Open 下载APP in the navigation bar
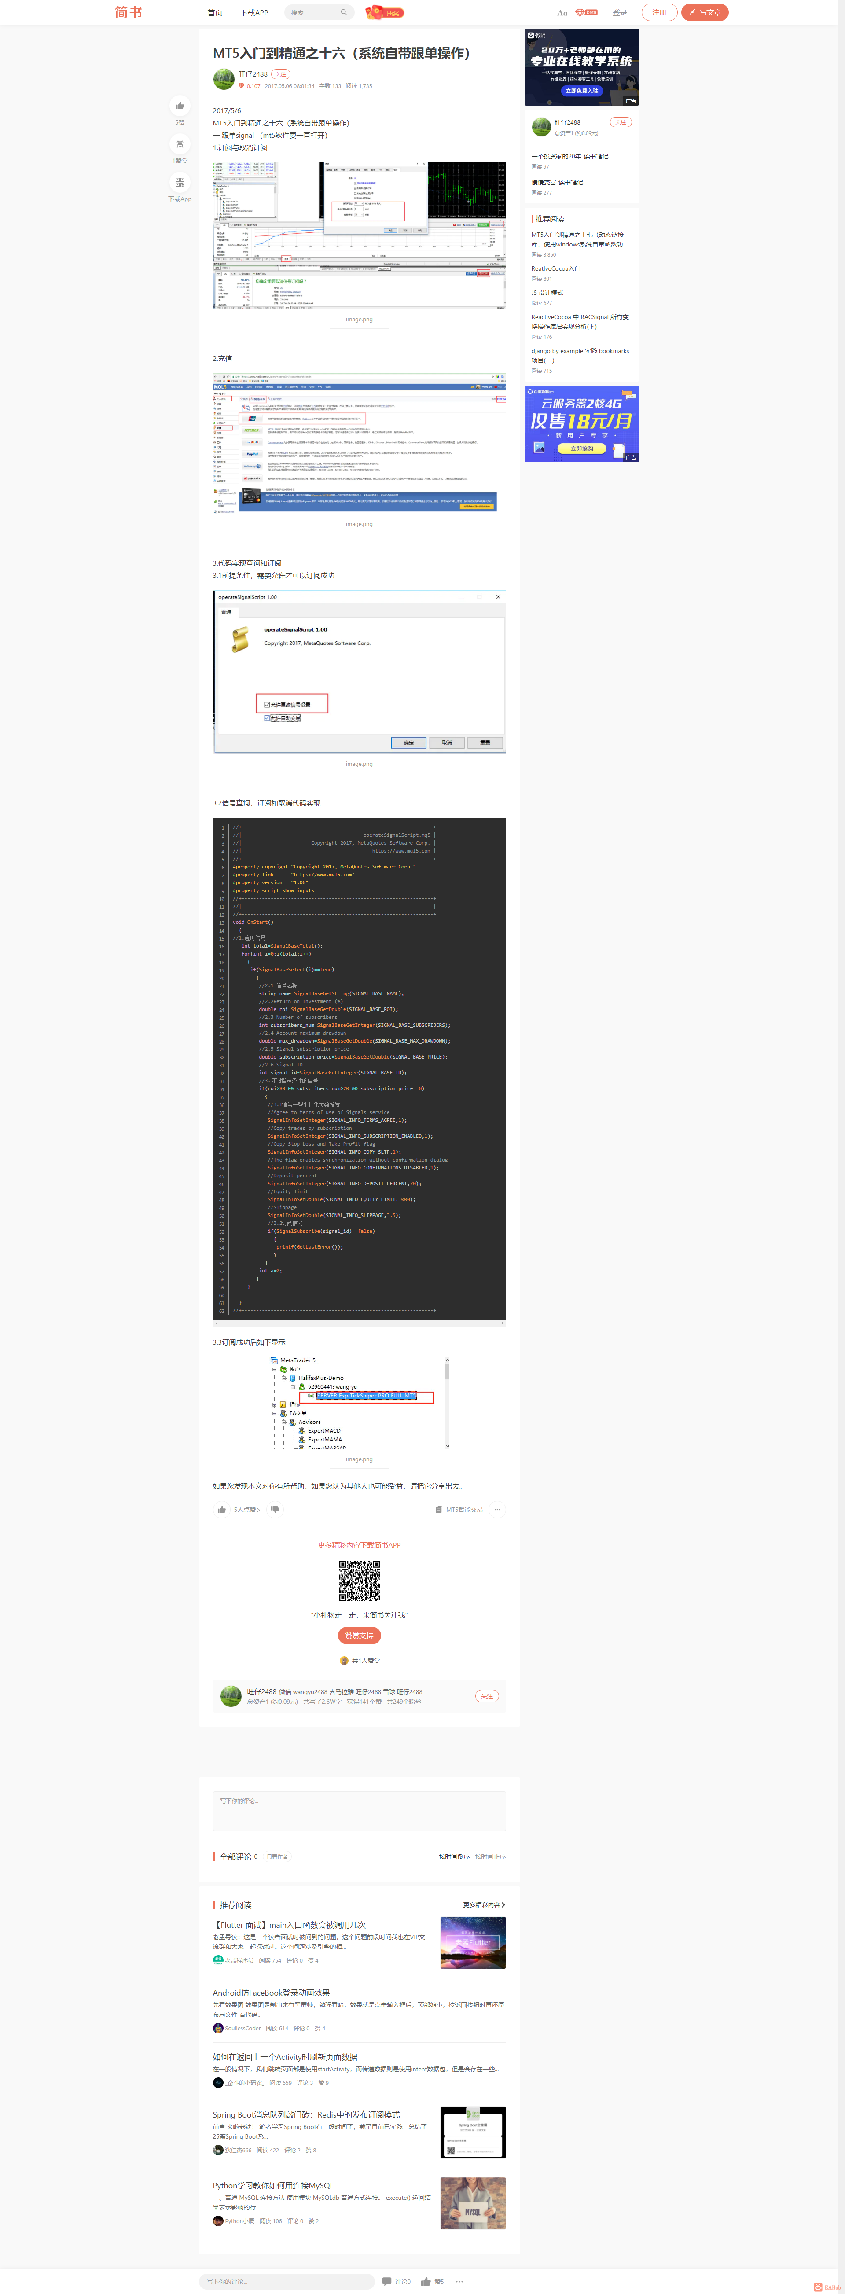The width and height of the screenshot is (845, 2294). tap(254, 12)
